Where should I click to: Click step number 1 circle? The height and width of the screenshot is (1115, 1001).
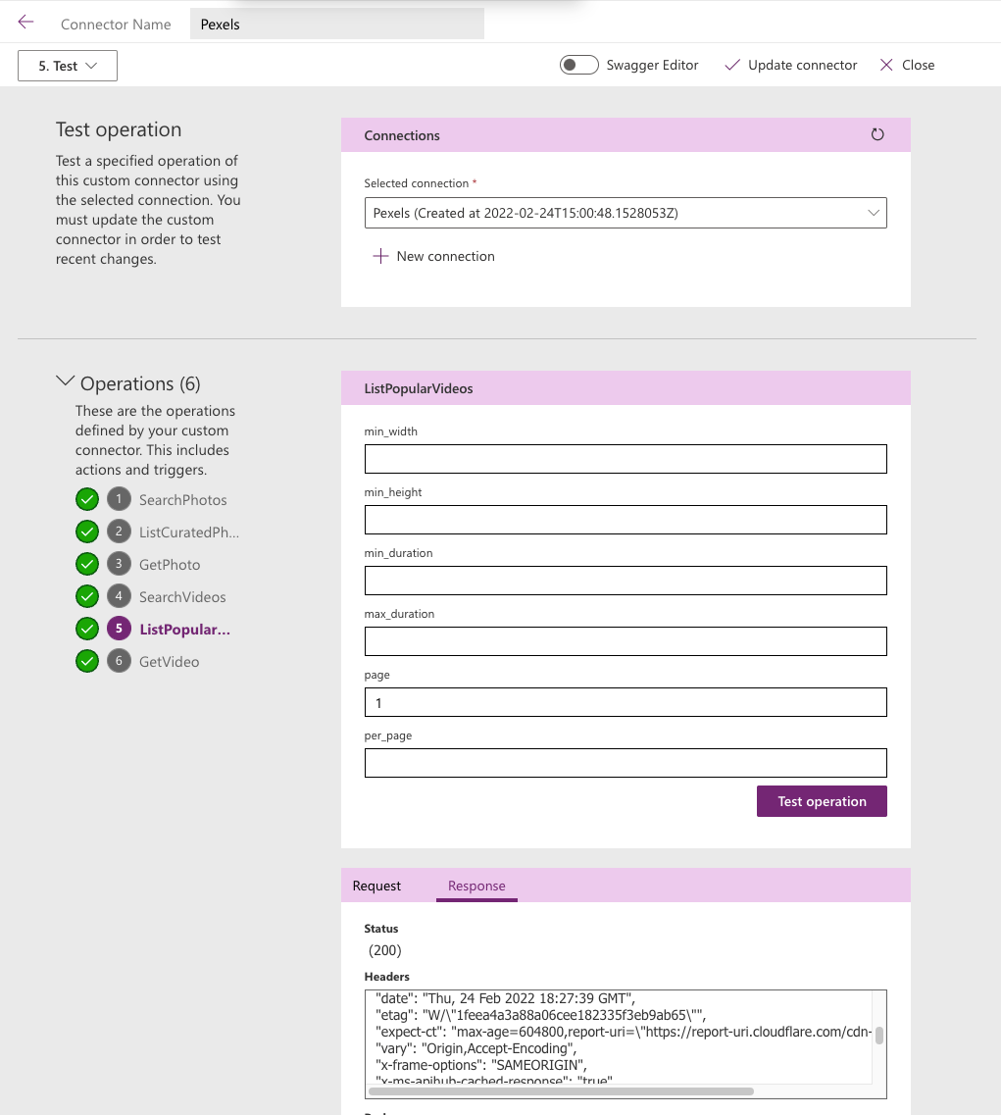(x=119, y=499)
